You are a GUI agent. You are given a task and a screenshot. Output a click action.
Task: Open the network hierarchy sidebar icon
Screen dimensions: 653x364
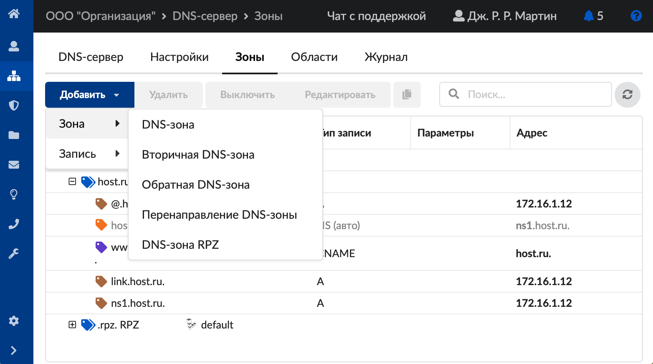[14, 76]
